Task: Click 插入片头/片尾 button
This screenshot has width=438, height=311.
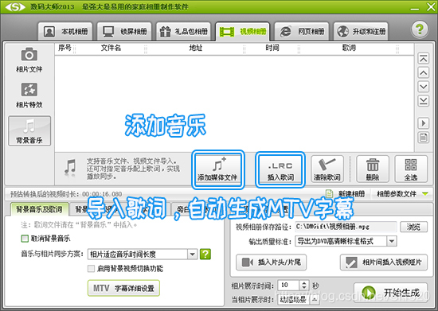Action: coord(271,262)
